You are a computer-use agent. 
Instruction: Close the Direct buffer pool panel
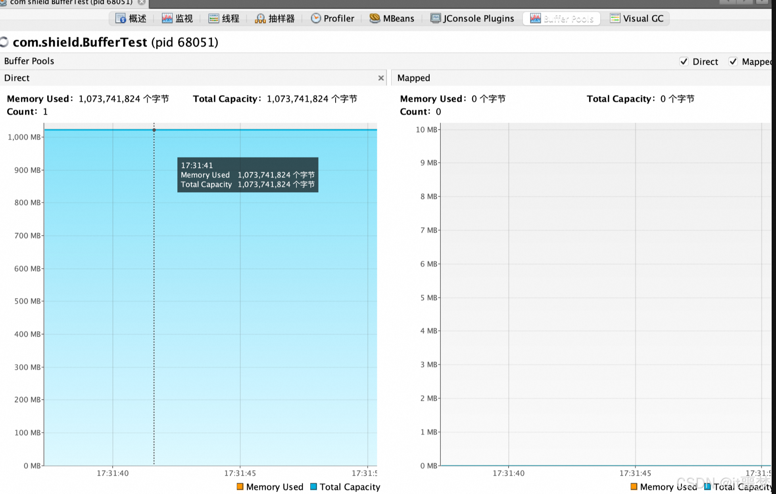coord(381,78)
